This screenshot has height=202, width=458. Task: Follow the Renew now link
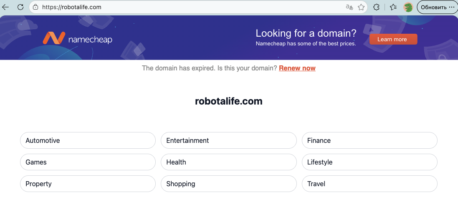pyautogui.click(x=297, y=68)
